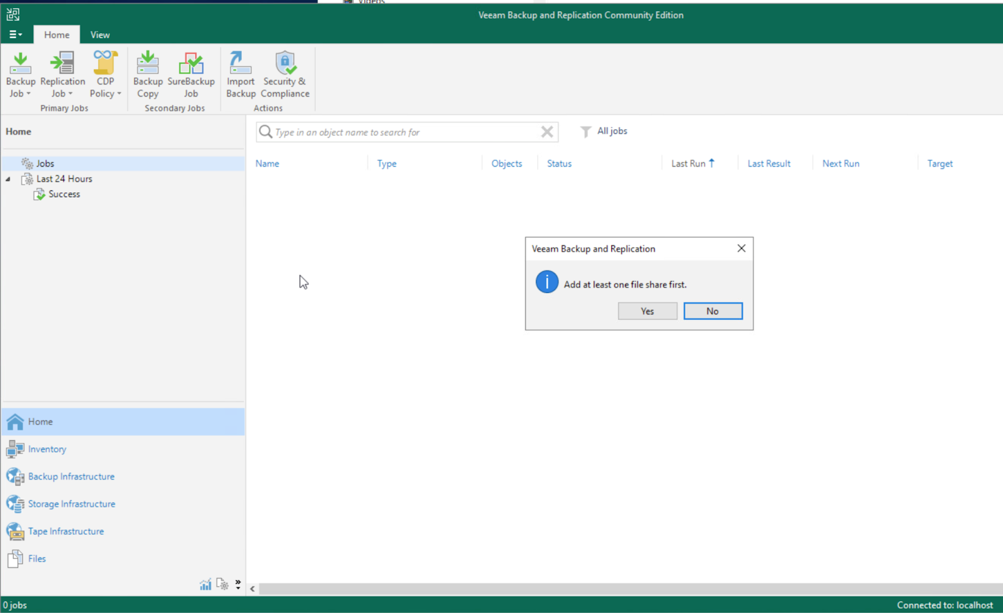Expand navigation pane overflow chevron
Viewport: 1003px width, 613px height.
pos(238,585)
